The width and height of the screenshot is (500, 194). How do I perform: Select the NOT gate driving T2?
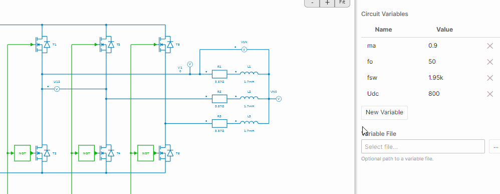coord(23,153)
